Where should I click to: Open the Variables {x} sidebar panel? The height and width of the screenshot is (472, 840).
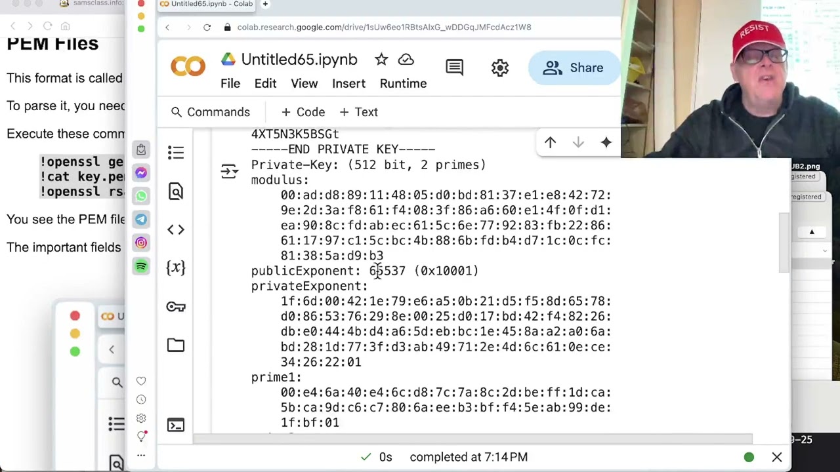point(176,267)
